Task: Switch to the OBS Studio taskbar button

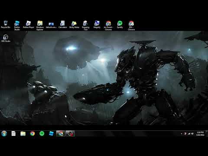Action: 70,133
